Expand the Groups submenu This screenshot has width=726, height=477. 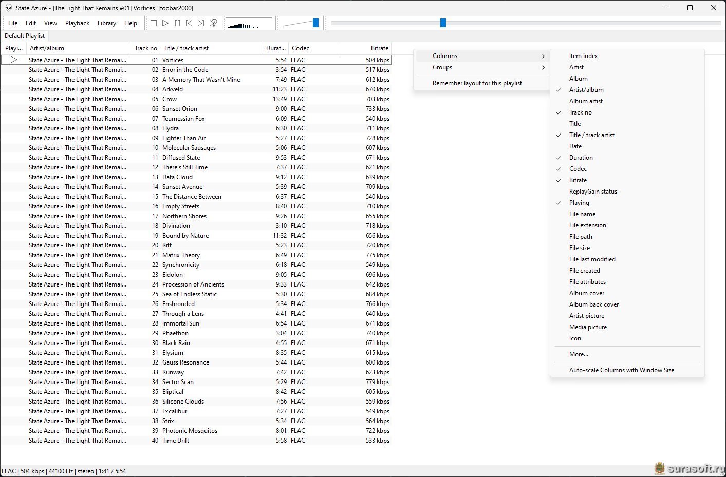pos(481,67)
